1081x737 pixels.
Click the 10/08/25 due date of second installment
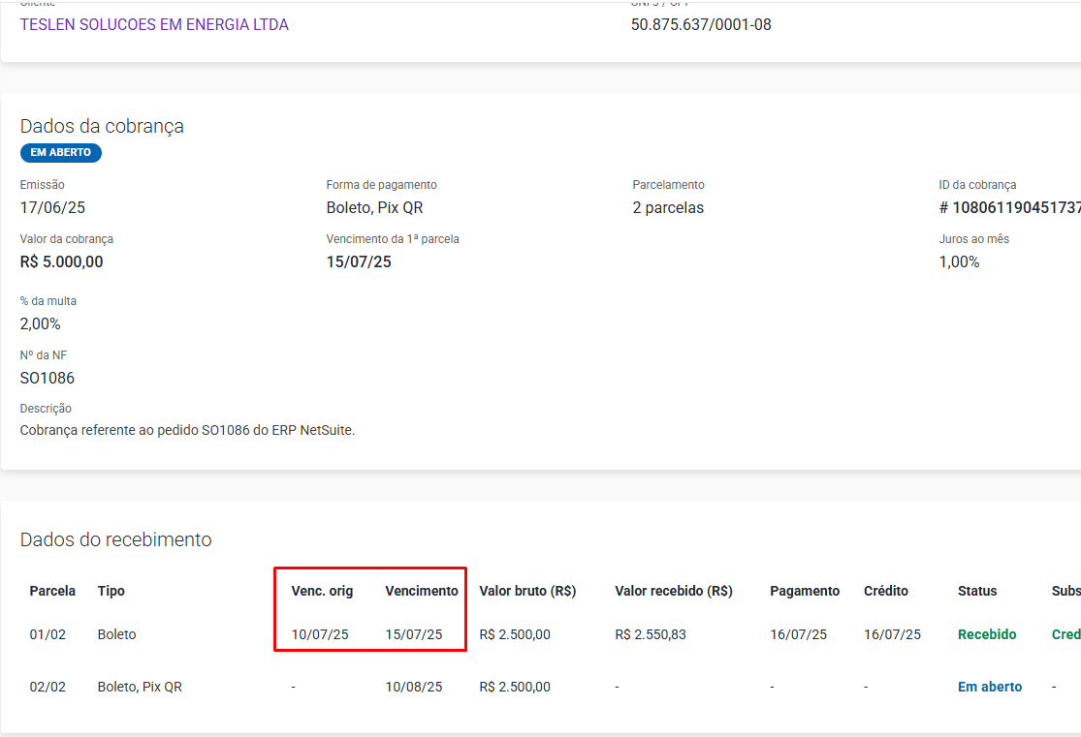tap(414, 687)
